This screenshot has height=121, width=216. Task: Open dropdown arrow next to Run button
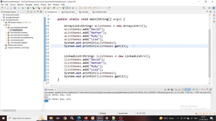[31, 8]
